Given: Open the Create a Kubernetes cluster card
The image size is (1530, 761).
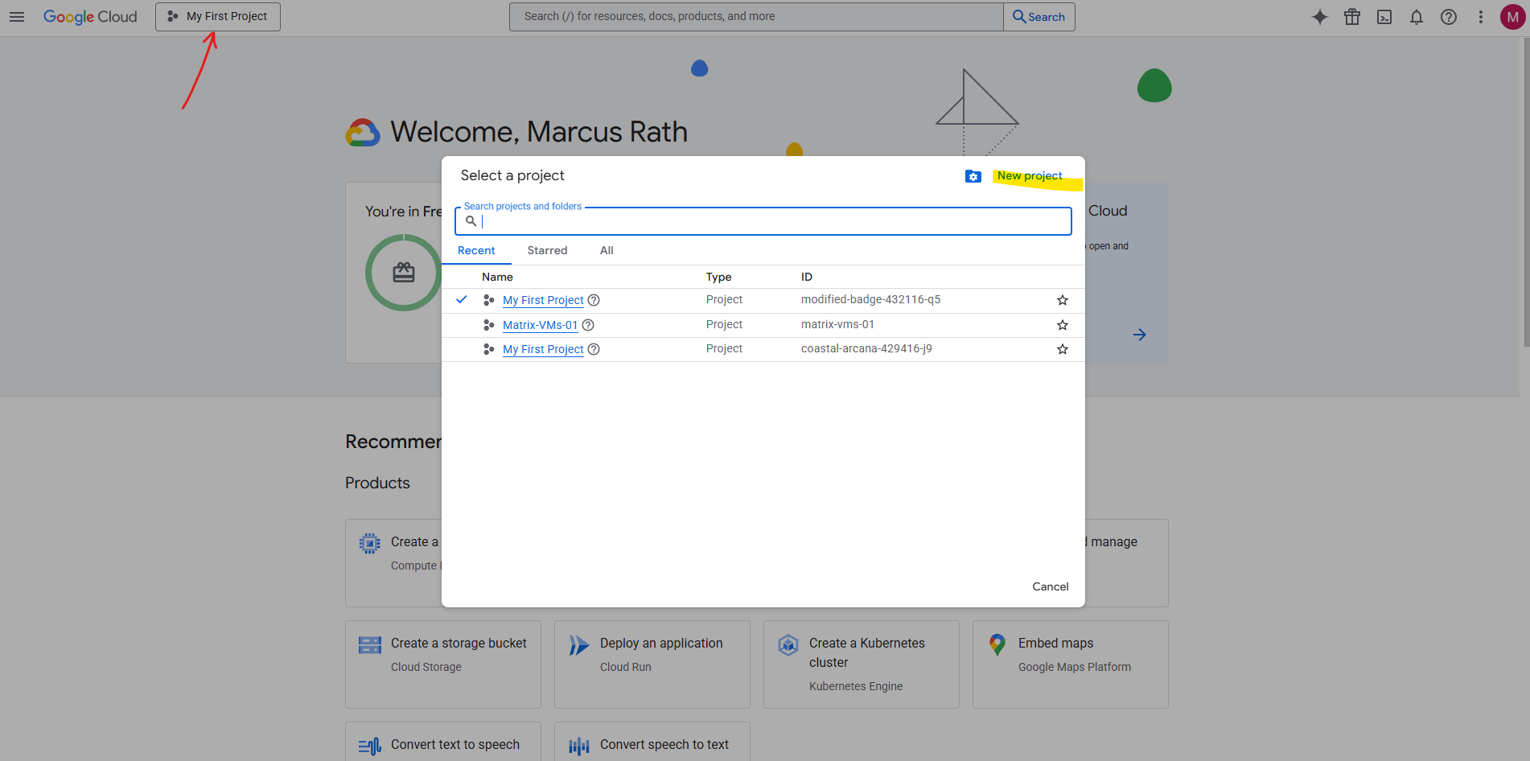Looking at the screenshot, I should [x=862, y=664].
